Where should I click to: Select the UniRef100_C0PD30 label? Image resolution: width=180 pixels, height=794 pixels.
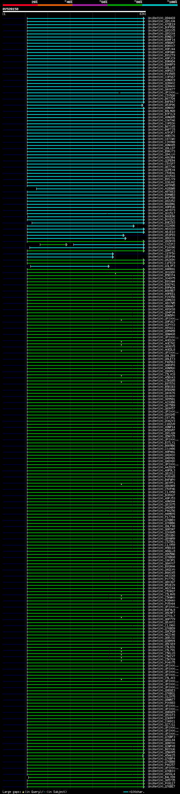tap(161, 124)
